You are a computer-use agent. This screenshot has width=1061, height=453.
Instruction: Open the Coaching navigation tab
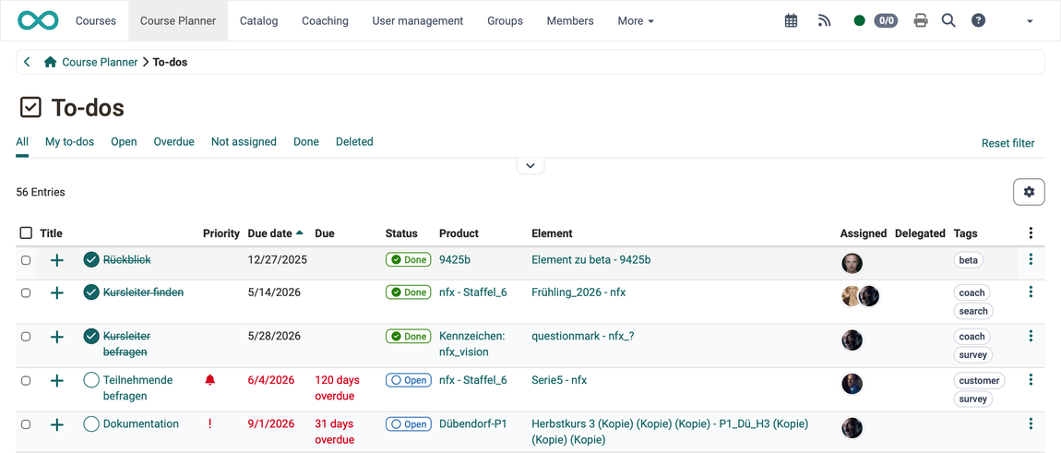pos(325,21)
